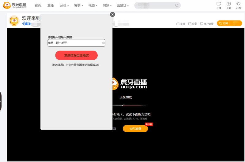Click the 请在输入框输入数据 label
245x162 pixels.
(x=60, y=37)
